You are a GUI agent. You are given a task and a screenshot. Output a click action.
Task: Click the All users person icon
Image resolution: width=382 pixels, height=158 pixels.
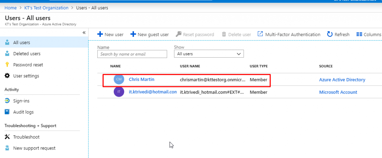[x=7, y=42]
